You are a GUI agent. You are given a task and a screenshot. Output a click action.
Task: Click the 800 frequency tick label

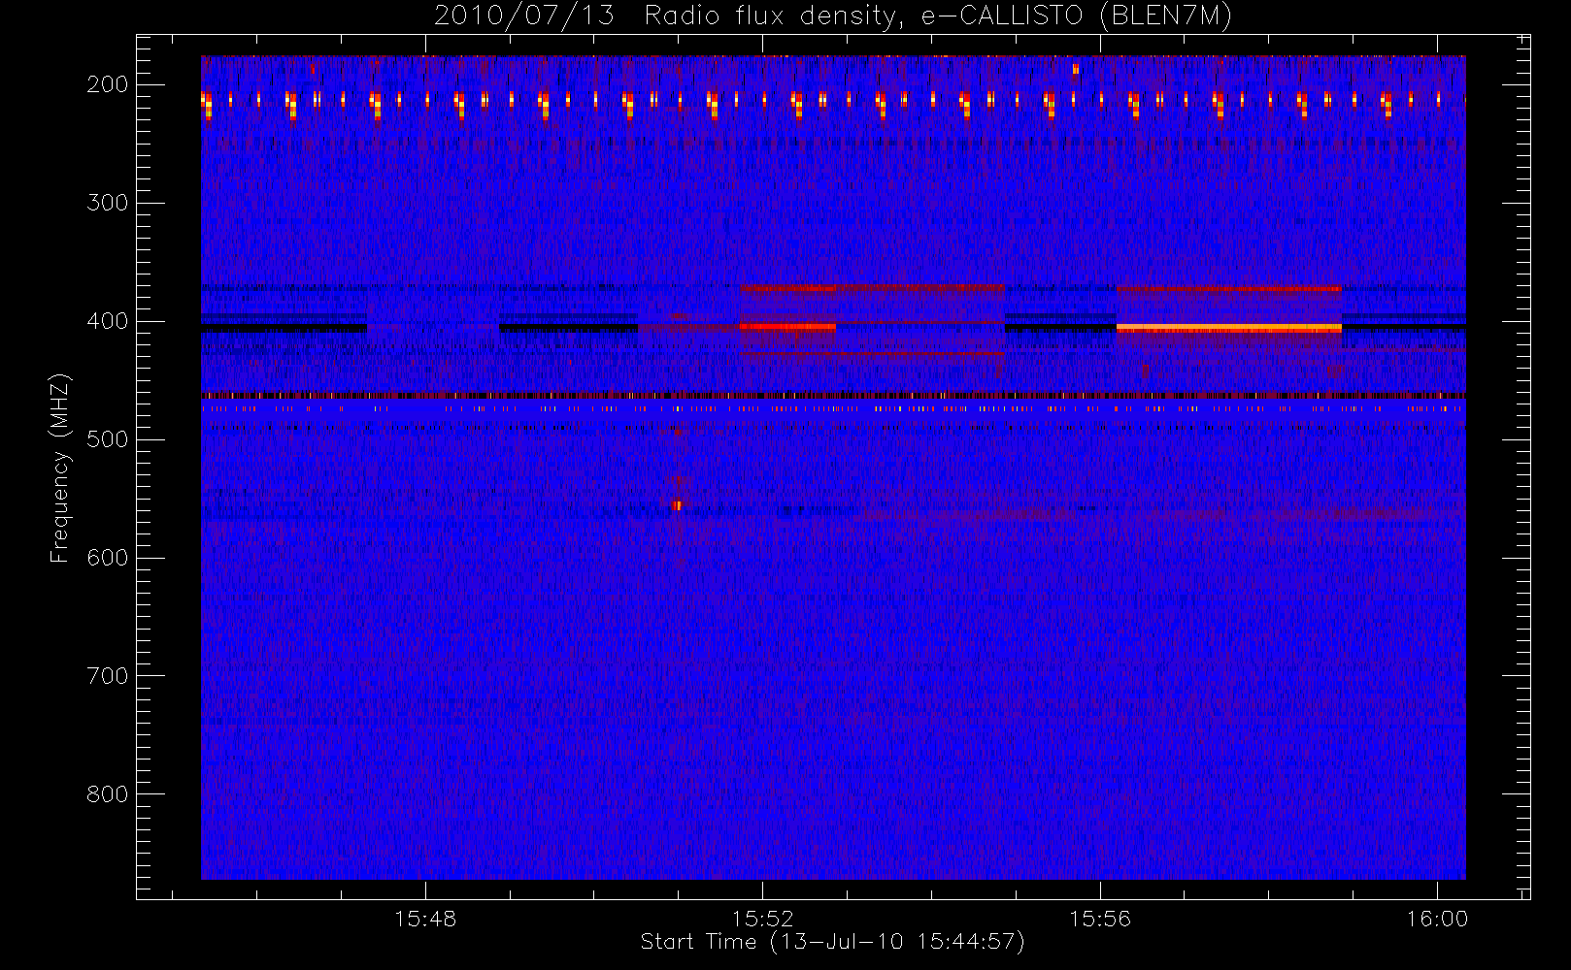click(x=108, y=794)
